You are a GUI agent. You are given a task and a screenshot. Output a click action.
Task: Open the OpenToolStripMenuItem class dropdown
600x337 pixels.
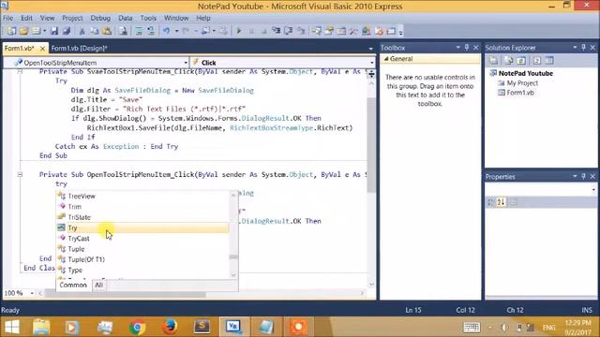[186, 63]
